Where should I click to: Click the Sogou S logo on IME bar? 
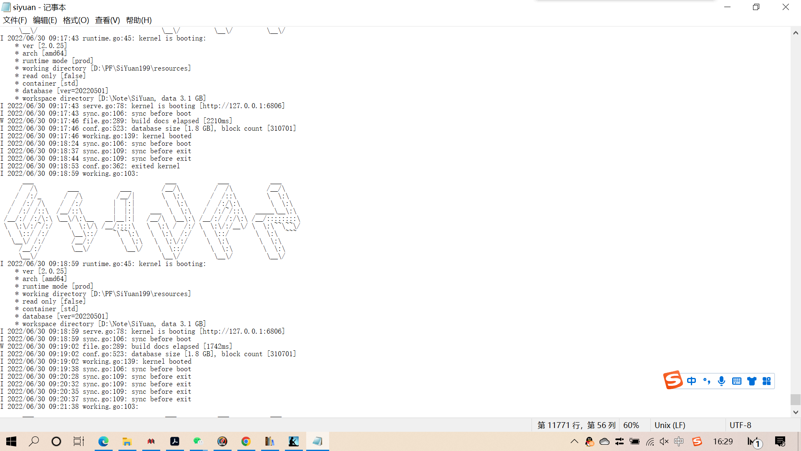[673, 380]
